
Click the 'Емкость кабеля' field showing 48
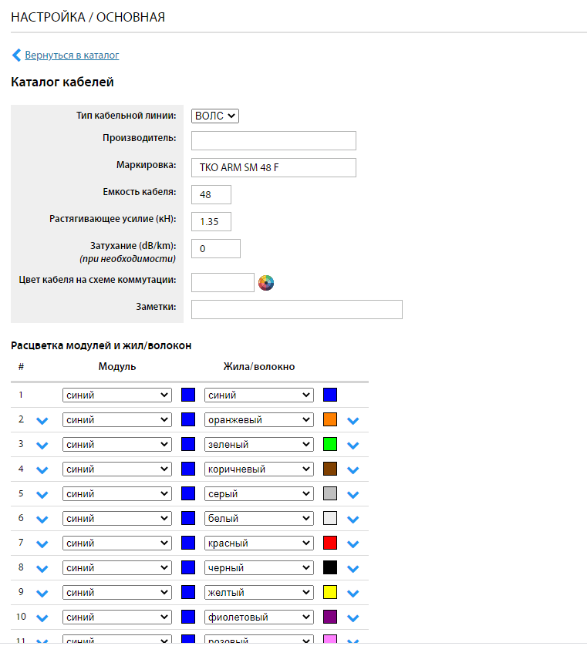click(x=211, y=194)
